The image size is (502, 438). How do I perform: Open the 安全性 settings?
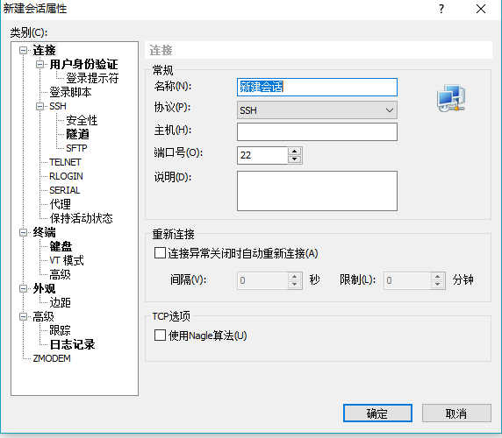tap(82, 120)
